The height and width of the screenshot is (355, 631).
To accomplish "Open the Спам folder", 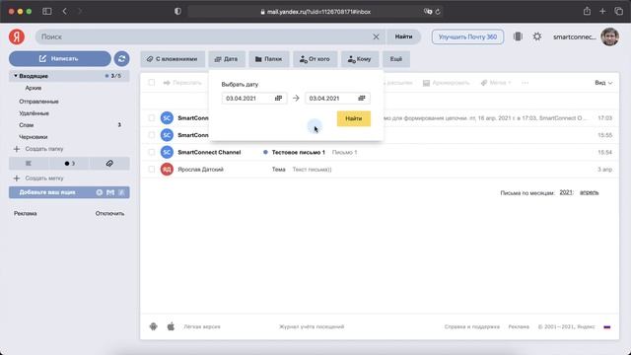I will coord(27,125).
